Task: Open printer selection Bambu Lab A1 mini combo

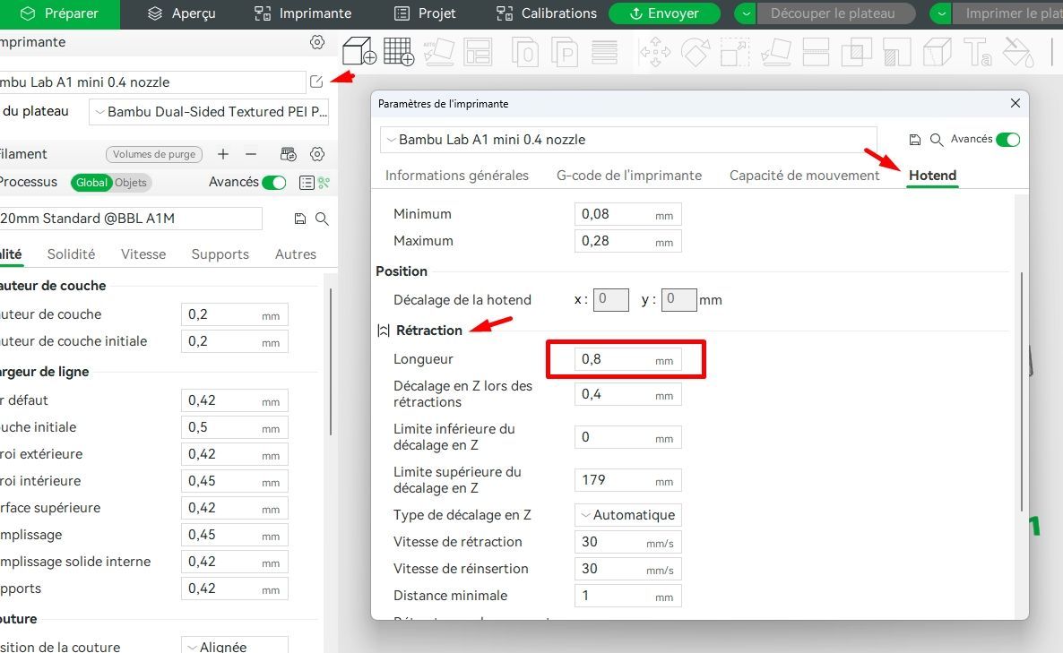Action: [x=151, y=82]
